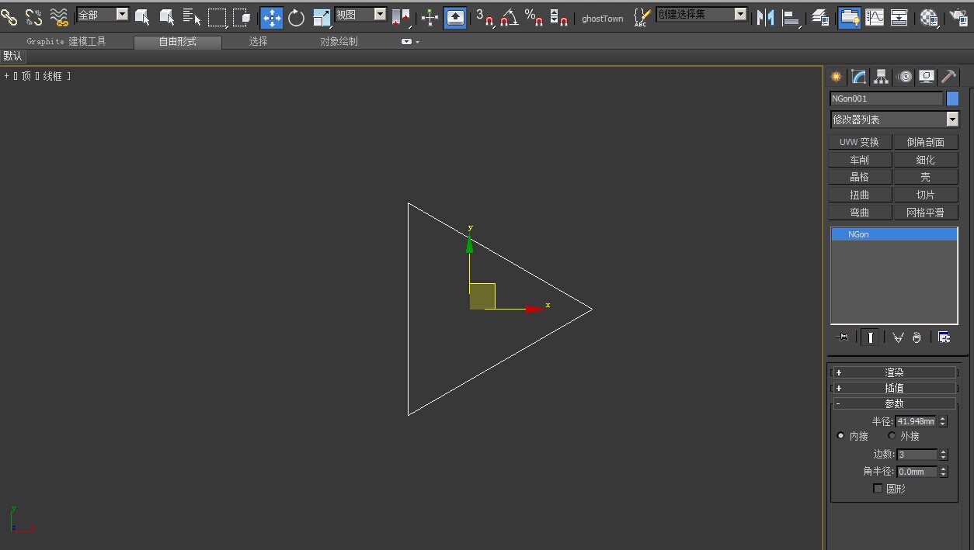Activate the Select and Move tool

coord(272,17)
